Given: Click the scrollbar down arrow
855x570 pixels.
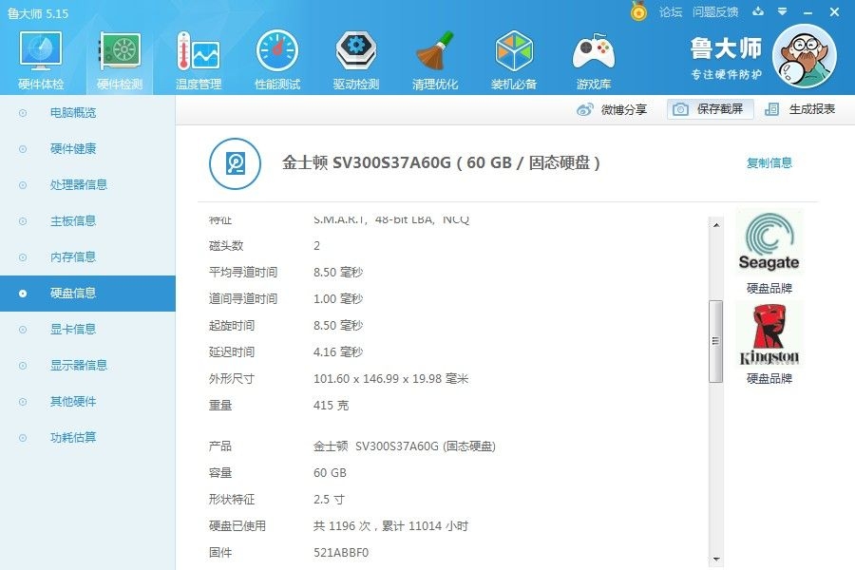Looking at the screenshot, I should click(716, 560).
